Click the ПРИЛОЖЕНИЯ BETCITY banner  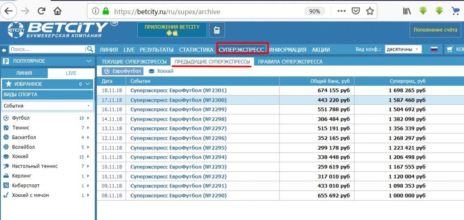point(172,30)
